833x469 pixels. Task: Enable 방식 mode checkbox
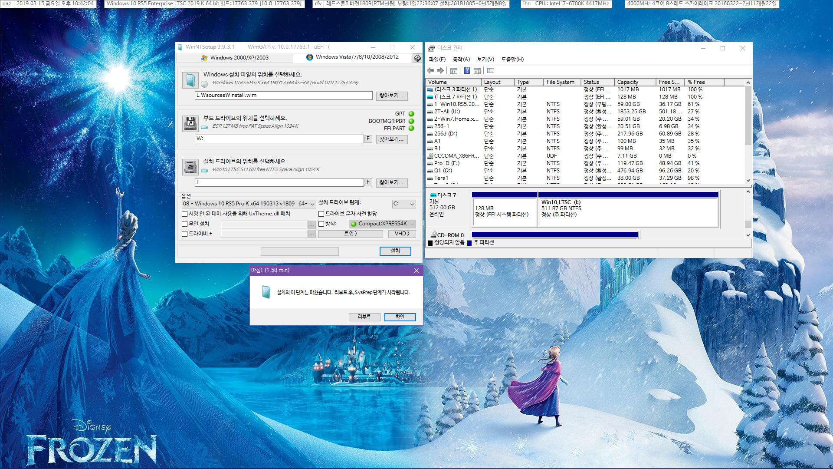point(321,224)
